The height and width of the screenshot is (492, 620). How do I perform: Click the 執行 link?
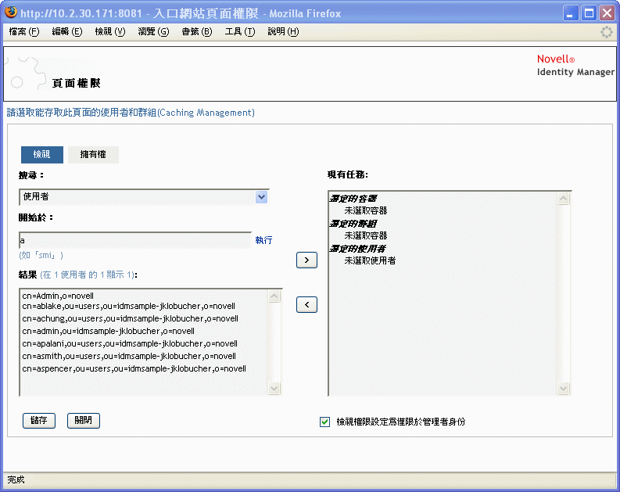click(263, 240)
